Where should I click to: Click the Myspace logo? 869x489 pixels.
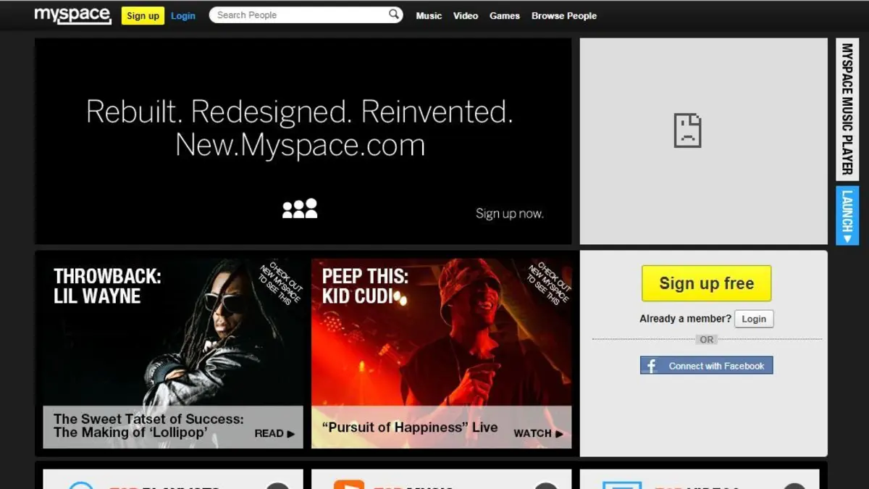(x=72, y=15)
